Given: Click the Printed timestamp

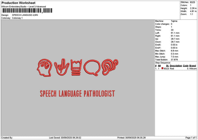Looking at the screenshot, I should click(131, 138).
